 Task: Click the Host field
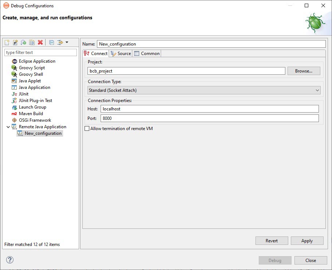tap(210, 109)
